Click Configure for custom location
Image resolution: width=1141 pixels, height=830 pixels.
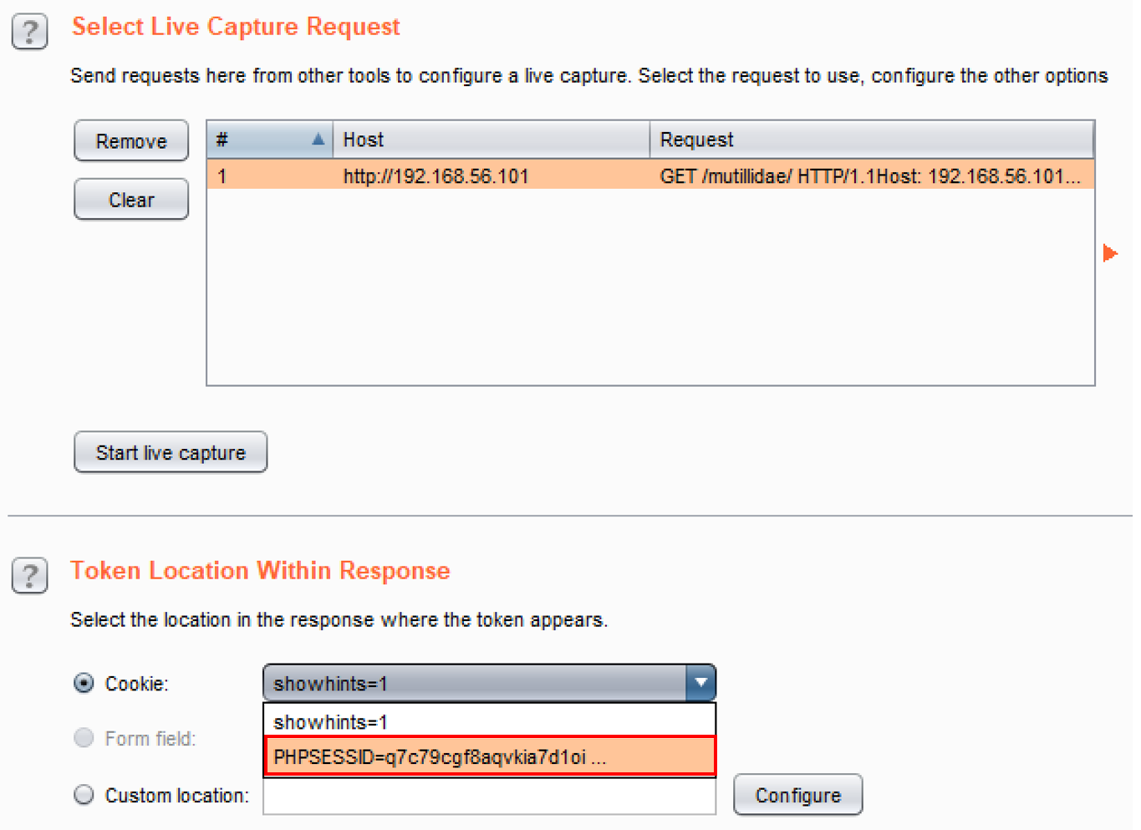(797, 795)
